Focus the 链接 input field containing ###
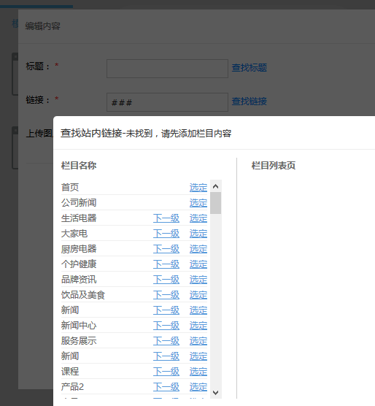Screen dimensions: 375x406 167,102
